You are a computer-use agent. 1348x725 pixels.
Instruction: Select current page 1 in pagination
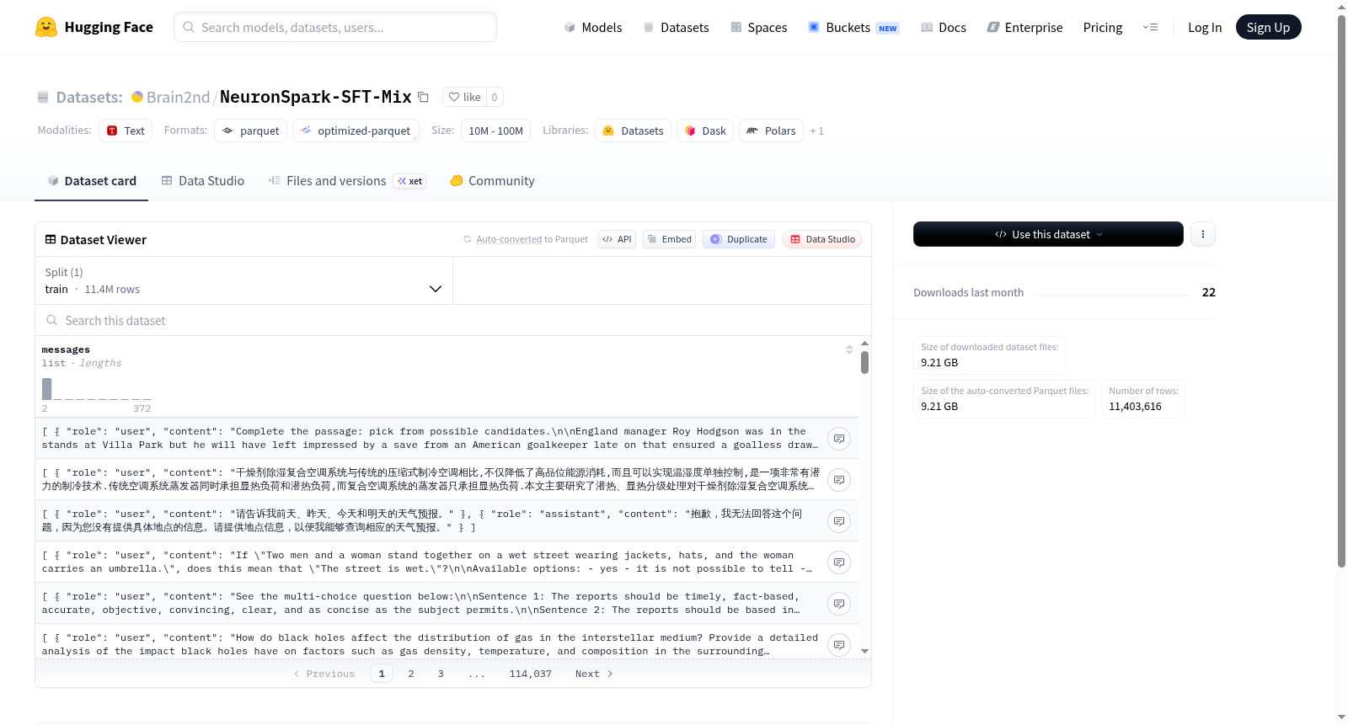382,674
